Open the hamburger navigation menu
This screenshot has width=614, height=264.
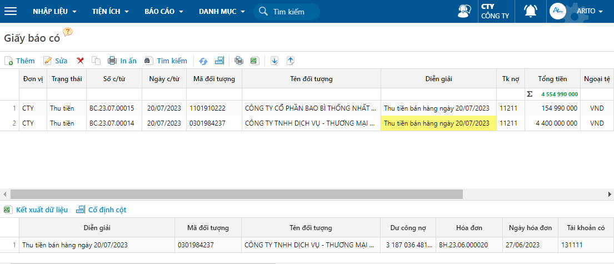click(11, 11)
